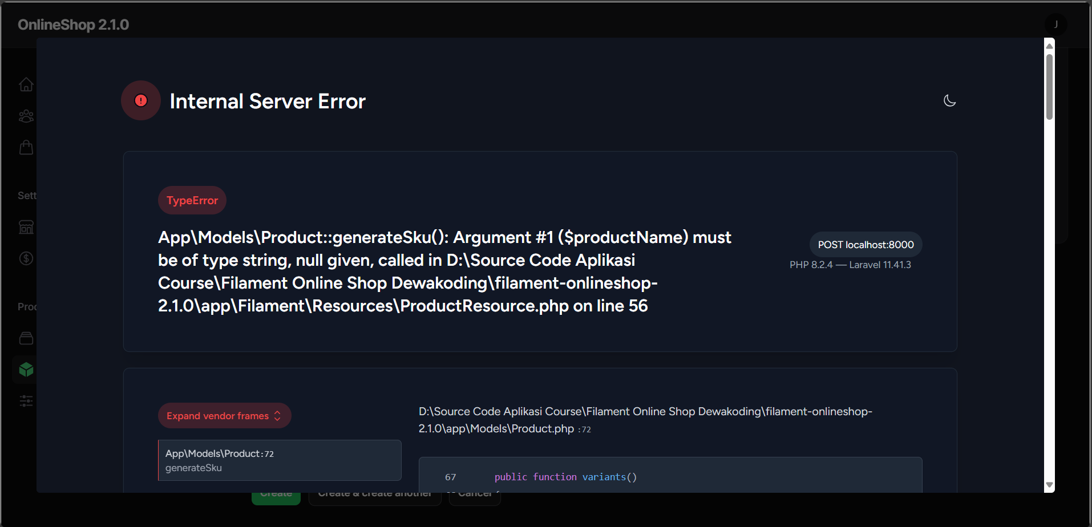The height and width of the screenshot is (527, 1092).
Task: Click the Product.php file path link
Action: click(645, 420)
